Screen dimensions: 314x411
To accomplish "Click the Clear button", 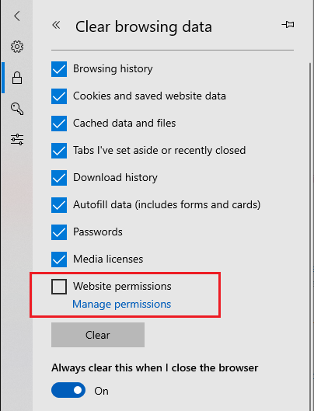I will 98,335.
